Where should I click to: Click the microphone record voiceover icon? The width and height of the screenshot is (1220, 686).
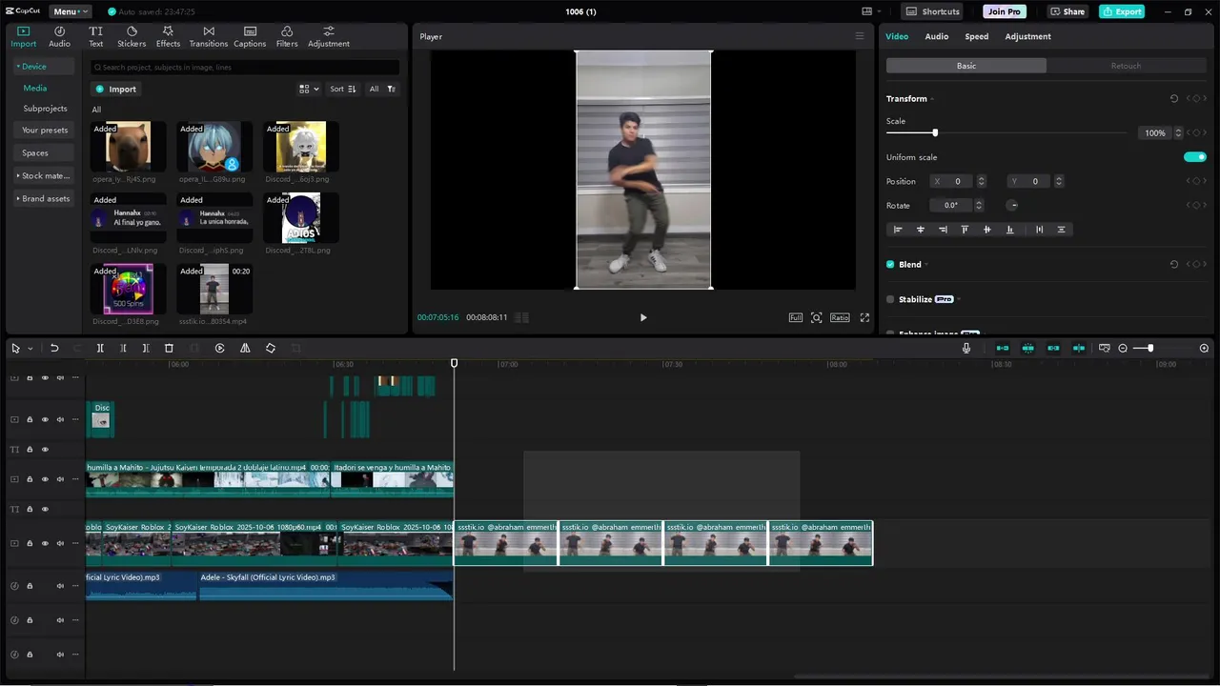tap(966, 348)
